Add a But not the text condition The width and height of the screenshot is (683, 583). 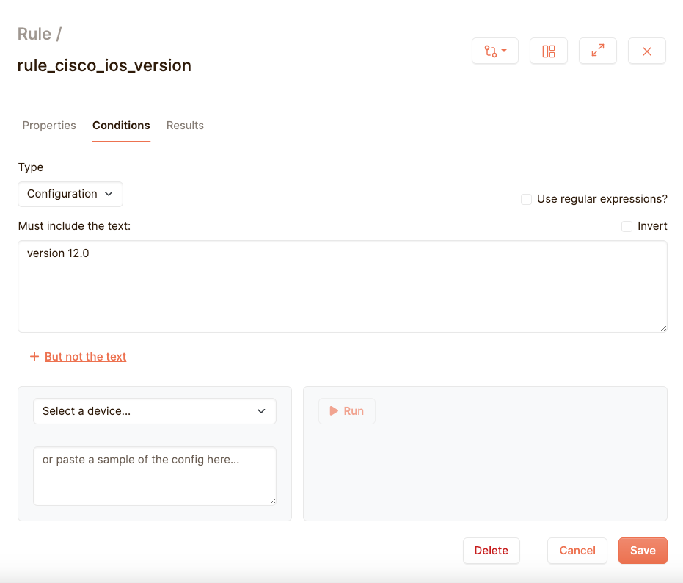tap(85, 357)
